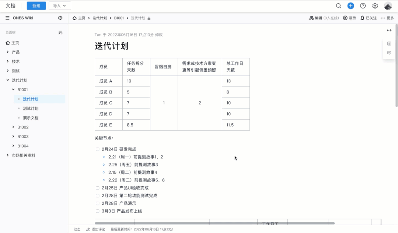Click the expand width arrows icon
The width and height of the screenshot is (398, 233).
[389, 30]
